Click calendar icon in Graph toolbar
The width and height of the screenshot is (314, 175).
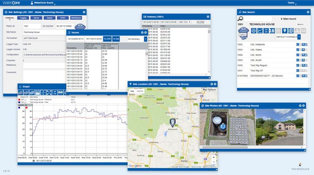click(38, 93)
